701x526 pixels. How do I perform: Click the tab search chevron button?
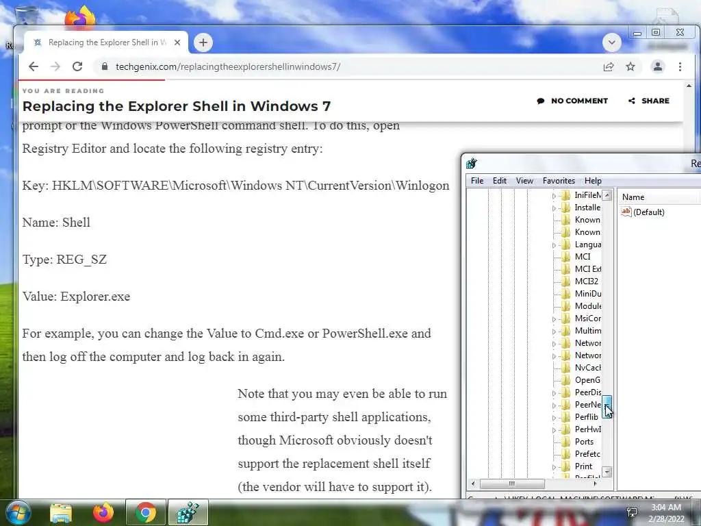point(611,42)
